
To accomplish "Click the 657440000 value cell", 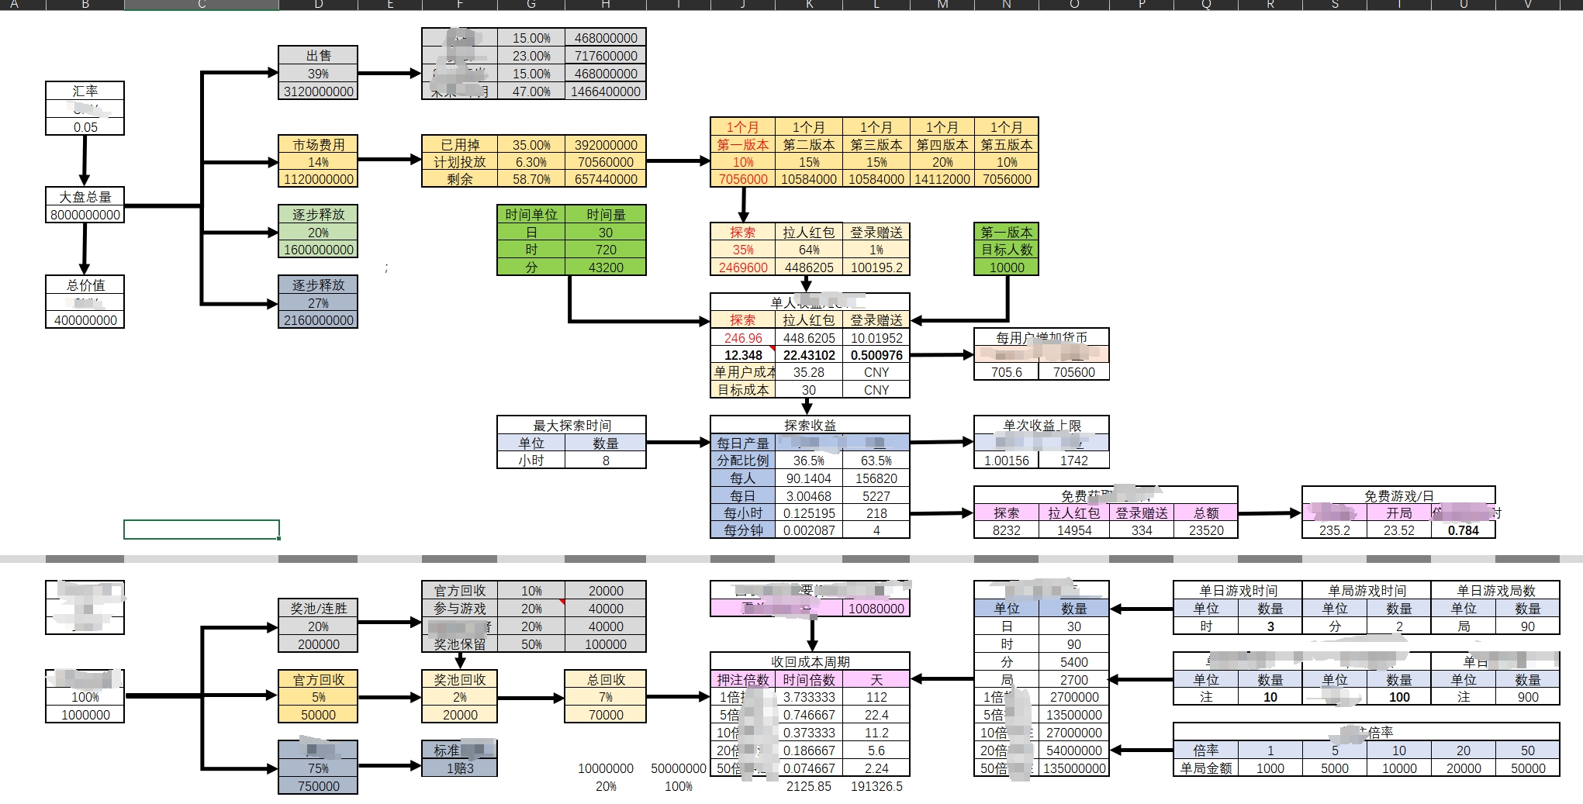I will coord(606,179).
